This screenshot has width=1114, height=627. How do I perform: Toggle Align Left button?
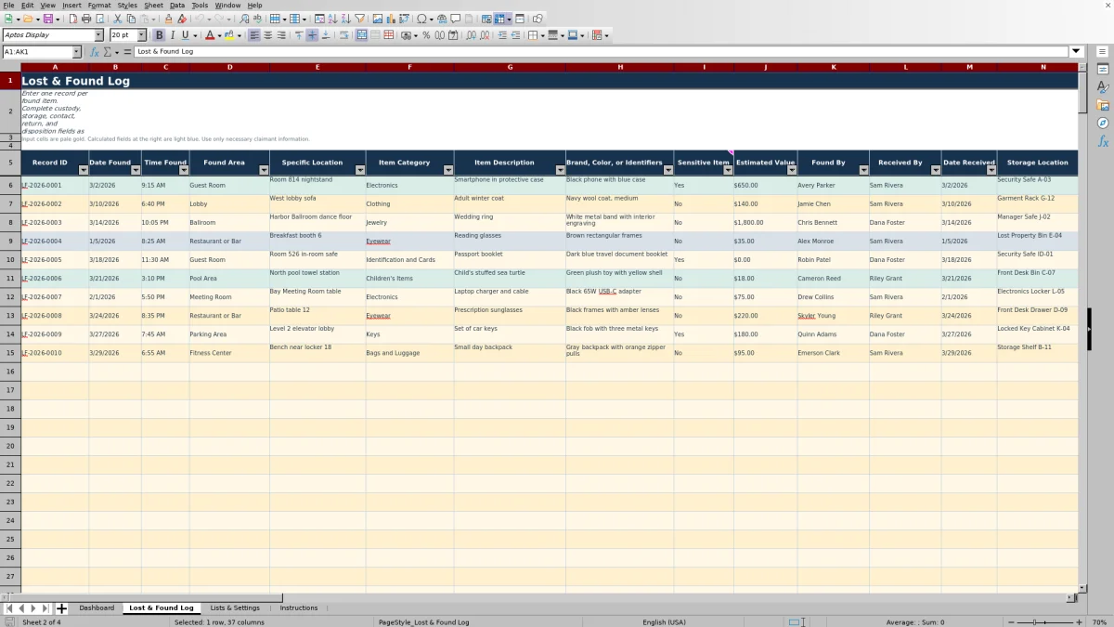[x=254, y=35]
